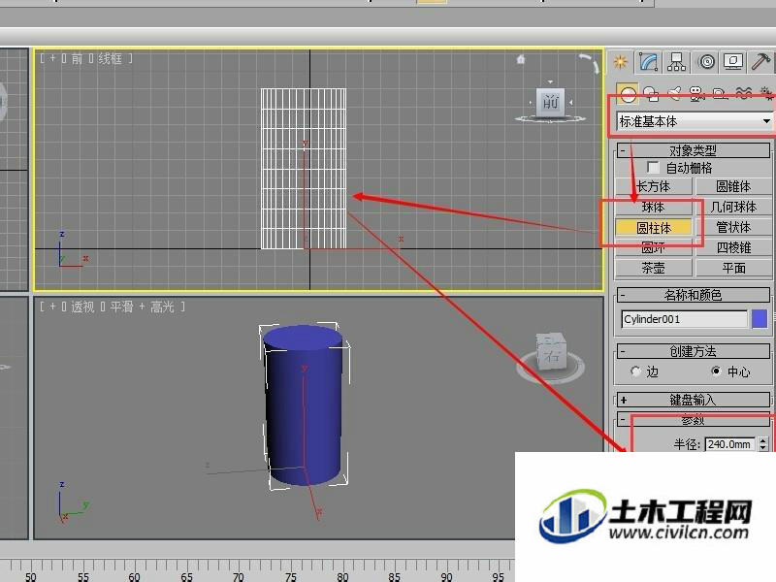Click the 圆锥体 button

click(733, 186)
